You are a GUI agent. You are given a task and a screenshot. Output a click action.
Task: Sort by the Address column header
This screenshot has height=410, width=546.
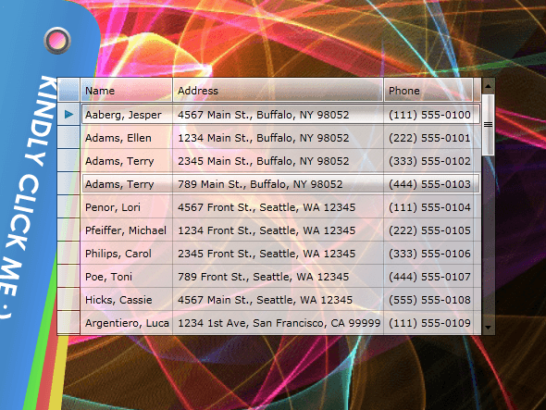coord(278,90)
